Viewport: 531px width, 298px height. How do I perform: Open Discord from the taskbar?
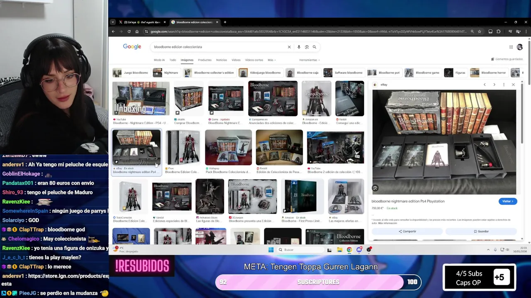coord(359,250)
